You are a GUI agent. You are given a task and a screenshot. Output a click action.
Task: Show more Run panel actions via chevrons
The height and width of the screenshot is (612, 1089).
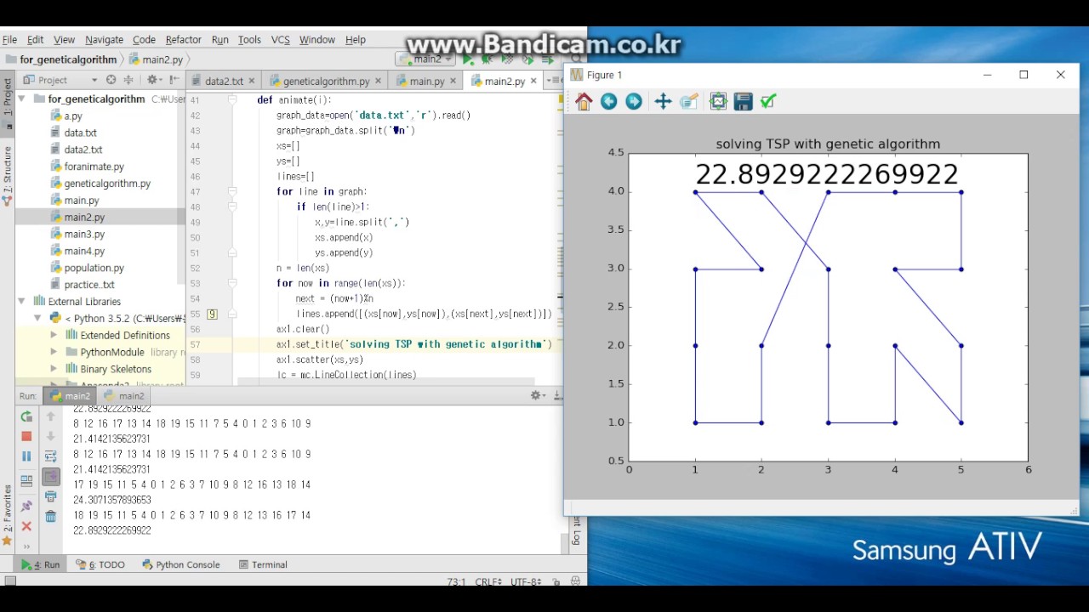(x=26, y=547)
